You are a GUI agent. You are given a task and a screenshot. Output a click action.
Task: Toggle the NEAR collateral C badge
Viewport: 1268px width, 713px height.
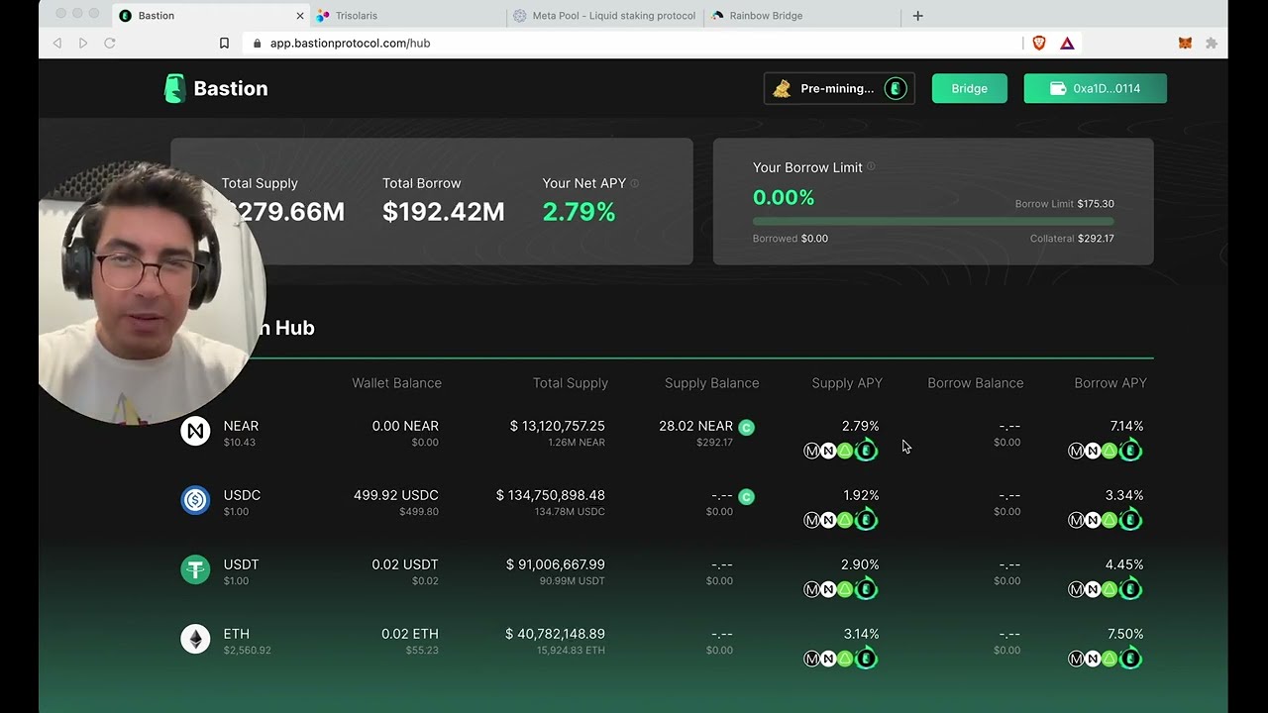pyautogui.click(x=747, y=428)
